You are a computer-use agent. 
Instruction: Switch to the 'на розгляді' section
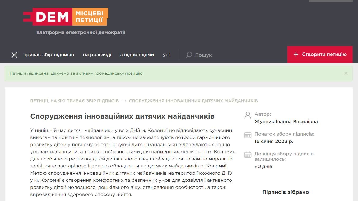[x=98, y=54]
